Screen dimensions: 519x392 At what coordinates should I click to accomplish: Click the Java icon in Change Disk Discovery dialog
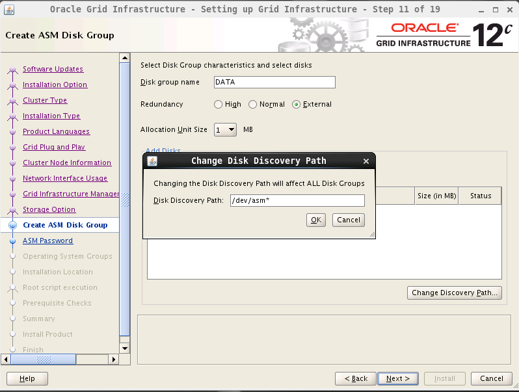(x=153, y=161)
